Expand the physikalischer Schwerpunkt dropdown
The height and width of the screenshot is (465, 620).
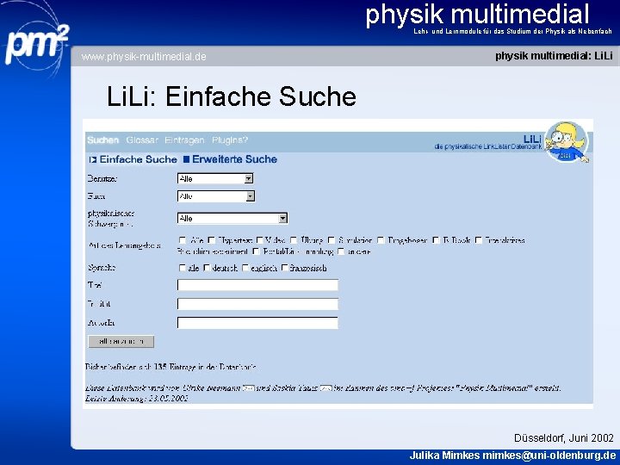click(232, 218)
